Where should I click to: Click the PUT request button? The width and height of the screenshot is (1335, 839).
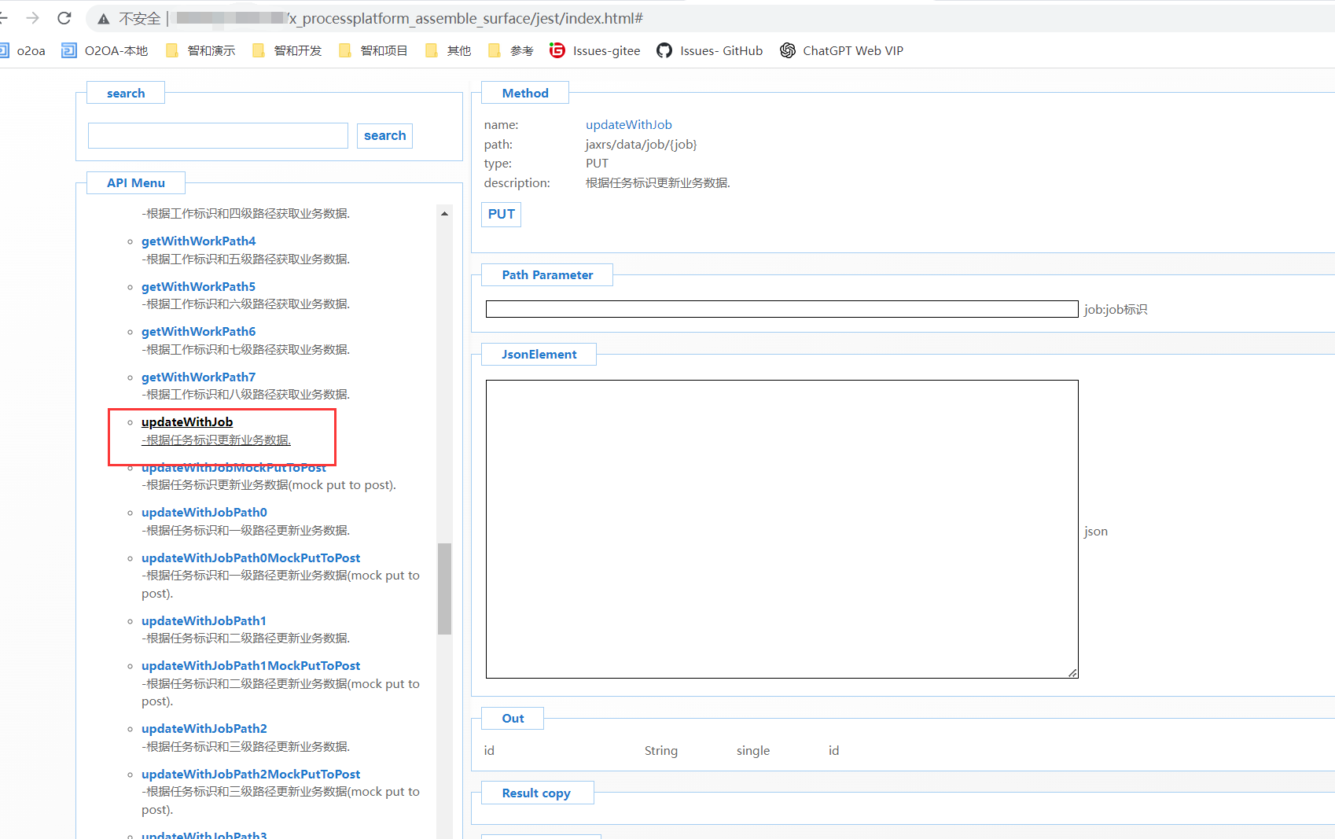tap(501, 215)
